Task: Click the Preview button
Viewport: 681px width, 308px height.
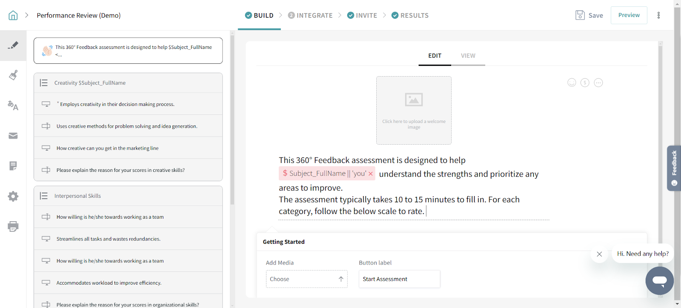Action: point(629,15)
